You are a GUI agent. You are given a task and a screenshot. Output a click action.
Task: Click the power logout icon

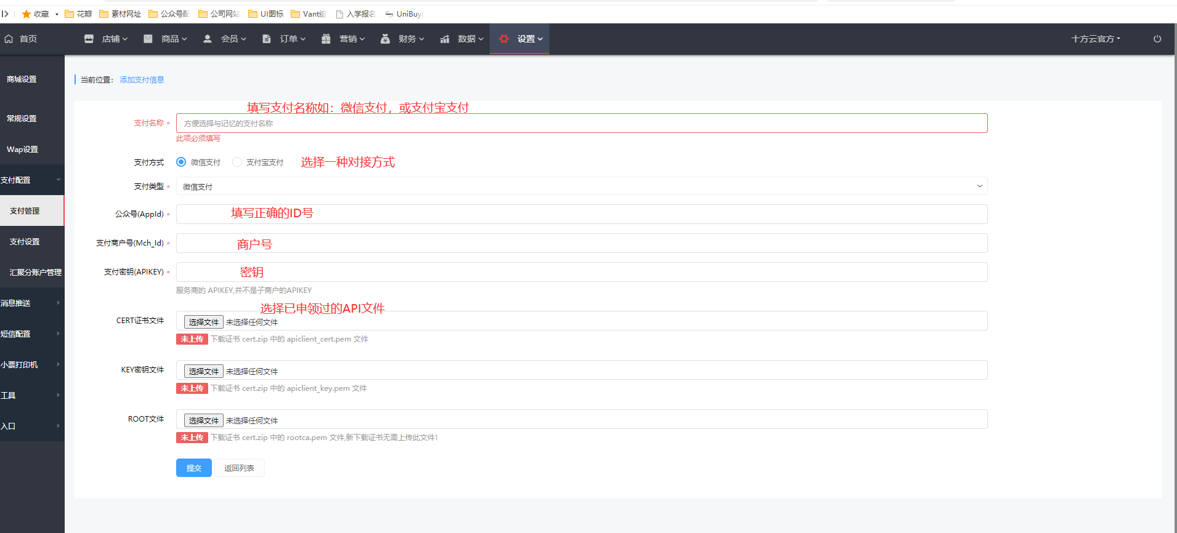click(x=1157, y=39)
